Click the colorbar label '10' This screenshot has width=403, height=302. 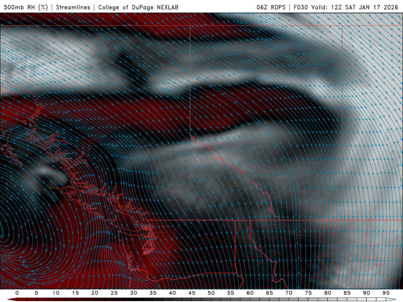(x=56, y=293)
